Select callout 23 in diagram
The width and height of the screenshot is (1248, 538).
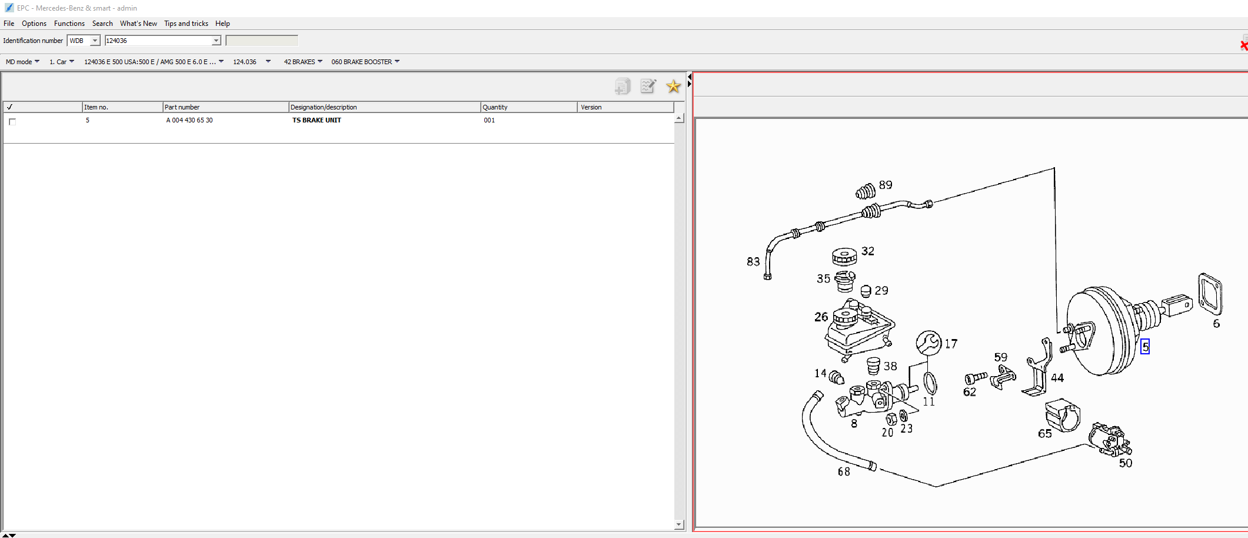907,429
